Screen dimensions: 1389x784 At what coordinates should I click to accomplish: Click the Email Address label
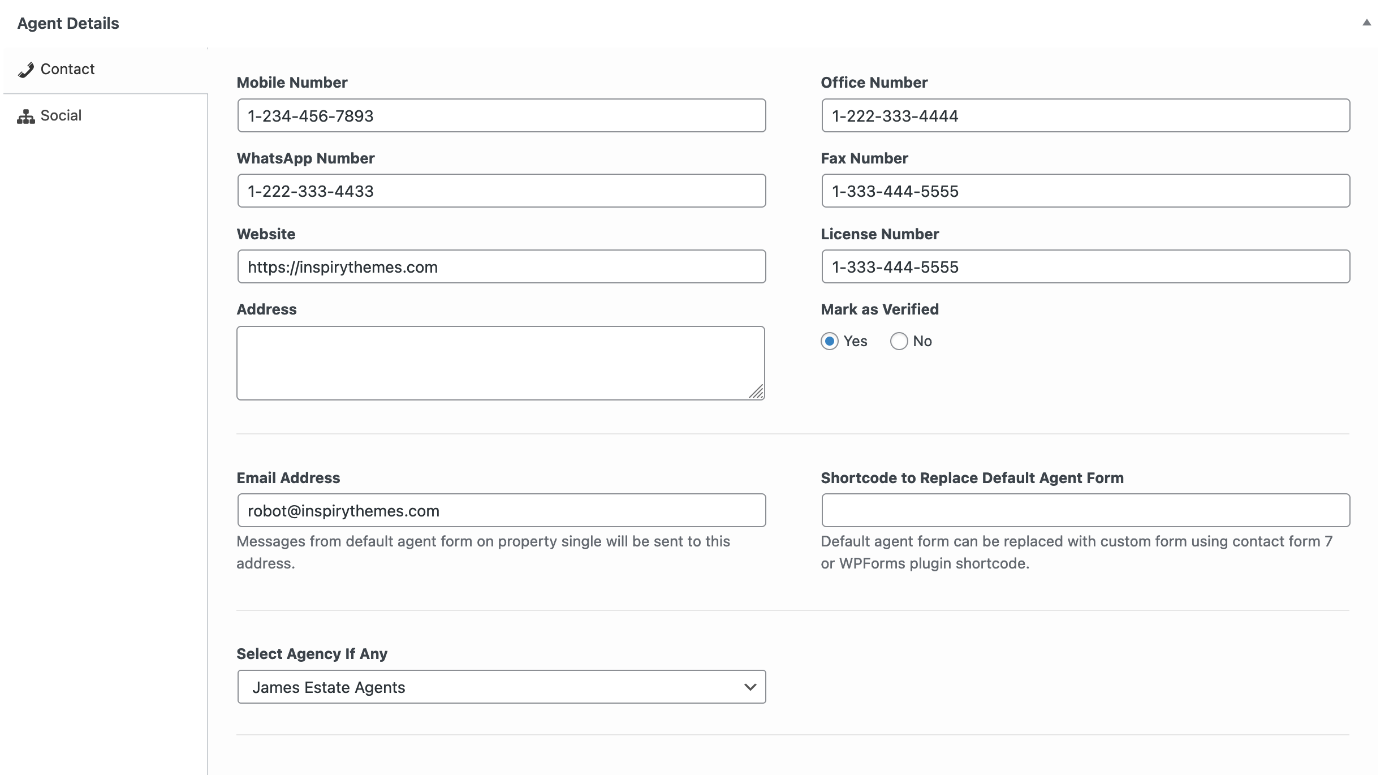(x=288, y=478)
